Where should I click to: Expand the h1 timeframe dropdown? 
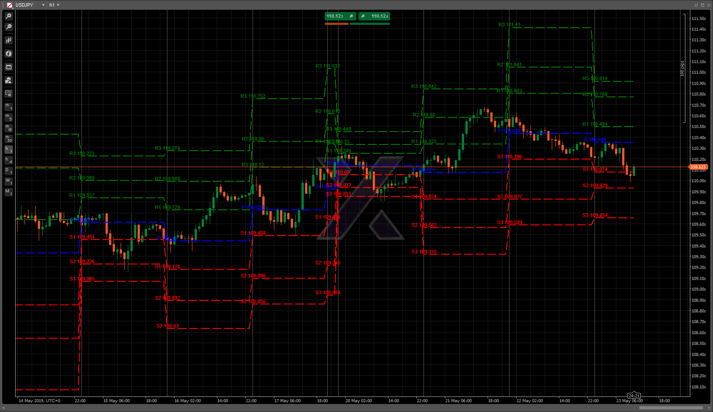click(58, 5)
